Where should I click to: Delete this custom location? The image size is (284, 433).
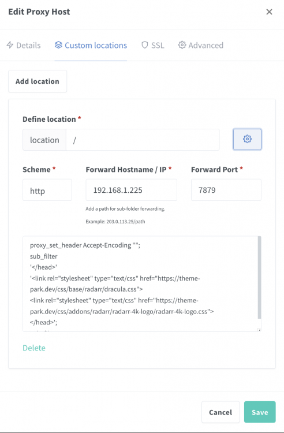[34, 348]
